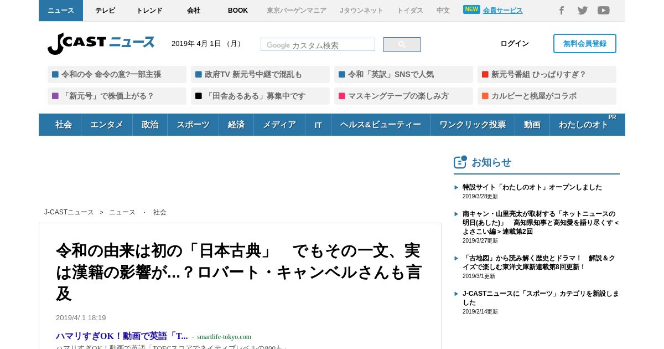This screenshot has width=664, height=349.
Task: Click the お知らせ notice icon
Action: [460, 162]
